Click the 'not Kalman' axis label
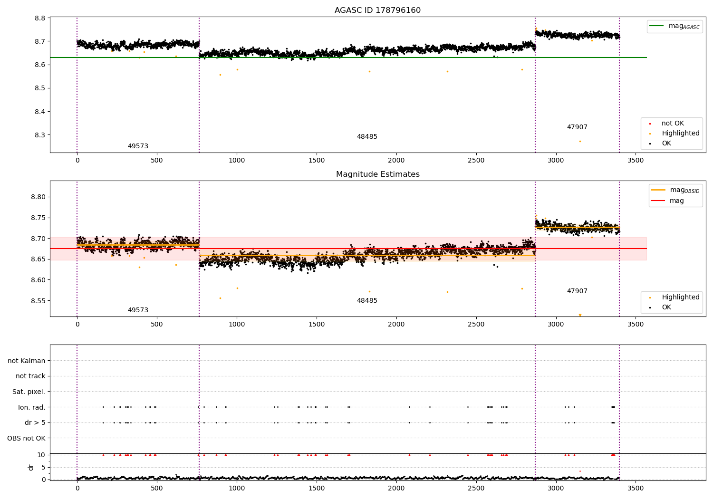This screenshot has height=499, width=713. coord(27,361)
